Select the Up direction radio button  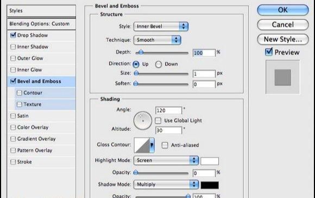click(136, 64)
